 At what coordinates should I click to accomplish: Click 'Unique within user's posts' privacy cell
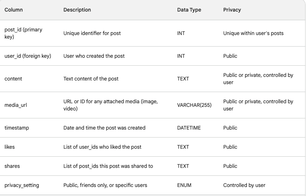point(253,33)
